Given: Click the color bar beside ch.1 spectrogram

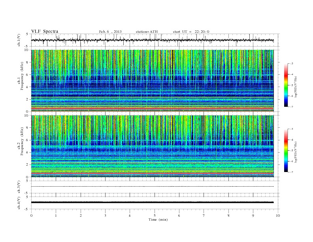Looking at the screenshot, I should (286, 85).
